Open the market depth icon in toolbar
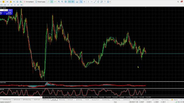Image resolution: width=184 pixels, height=103 pixels. pyautogui.click(x=7, y=2)
